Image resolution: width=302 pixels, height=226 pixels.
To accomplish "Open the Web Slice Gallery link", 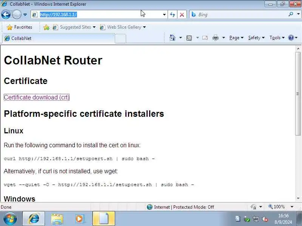I will (x=123, y=27).
